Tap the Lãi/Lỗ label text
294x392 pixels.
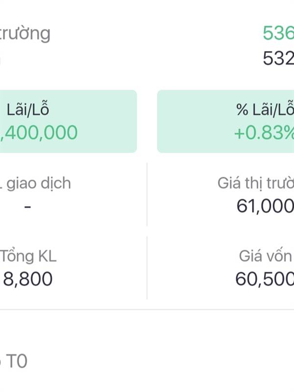[x=28, y=109]
